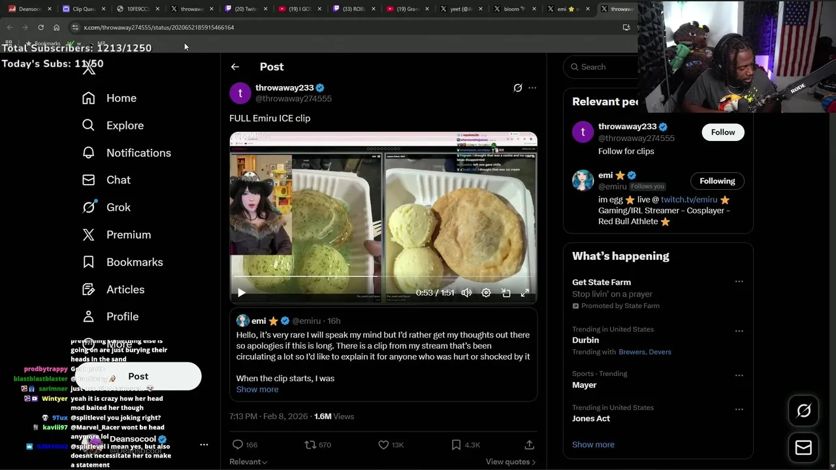
Task: Expand the Relevant replies sort dropdown
Action: click(x=248, y=462)
